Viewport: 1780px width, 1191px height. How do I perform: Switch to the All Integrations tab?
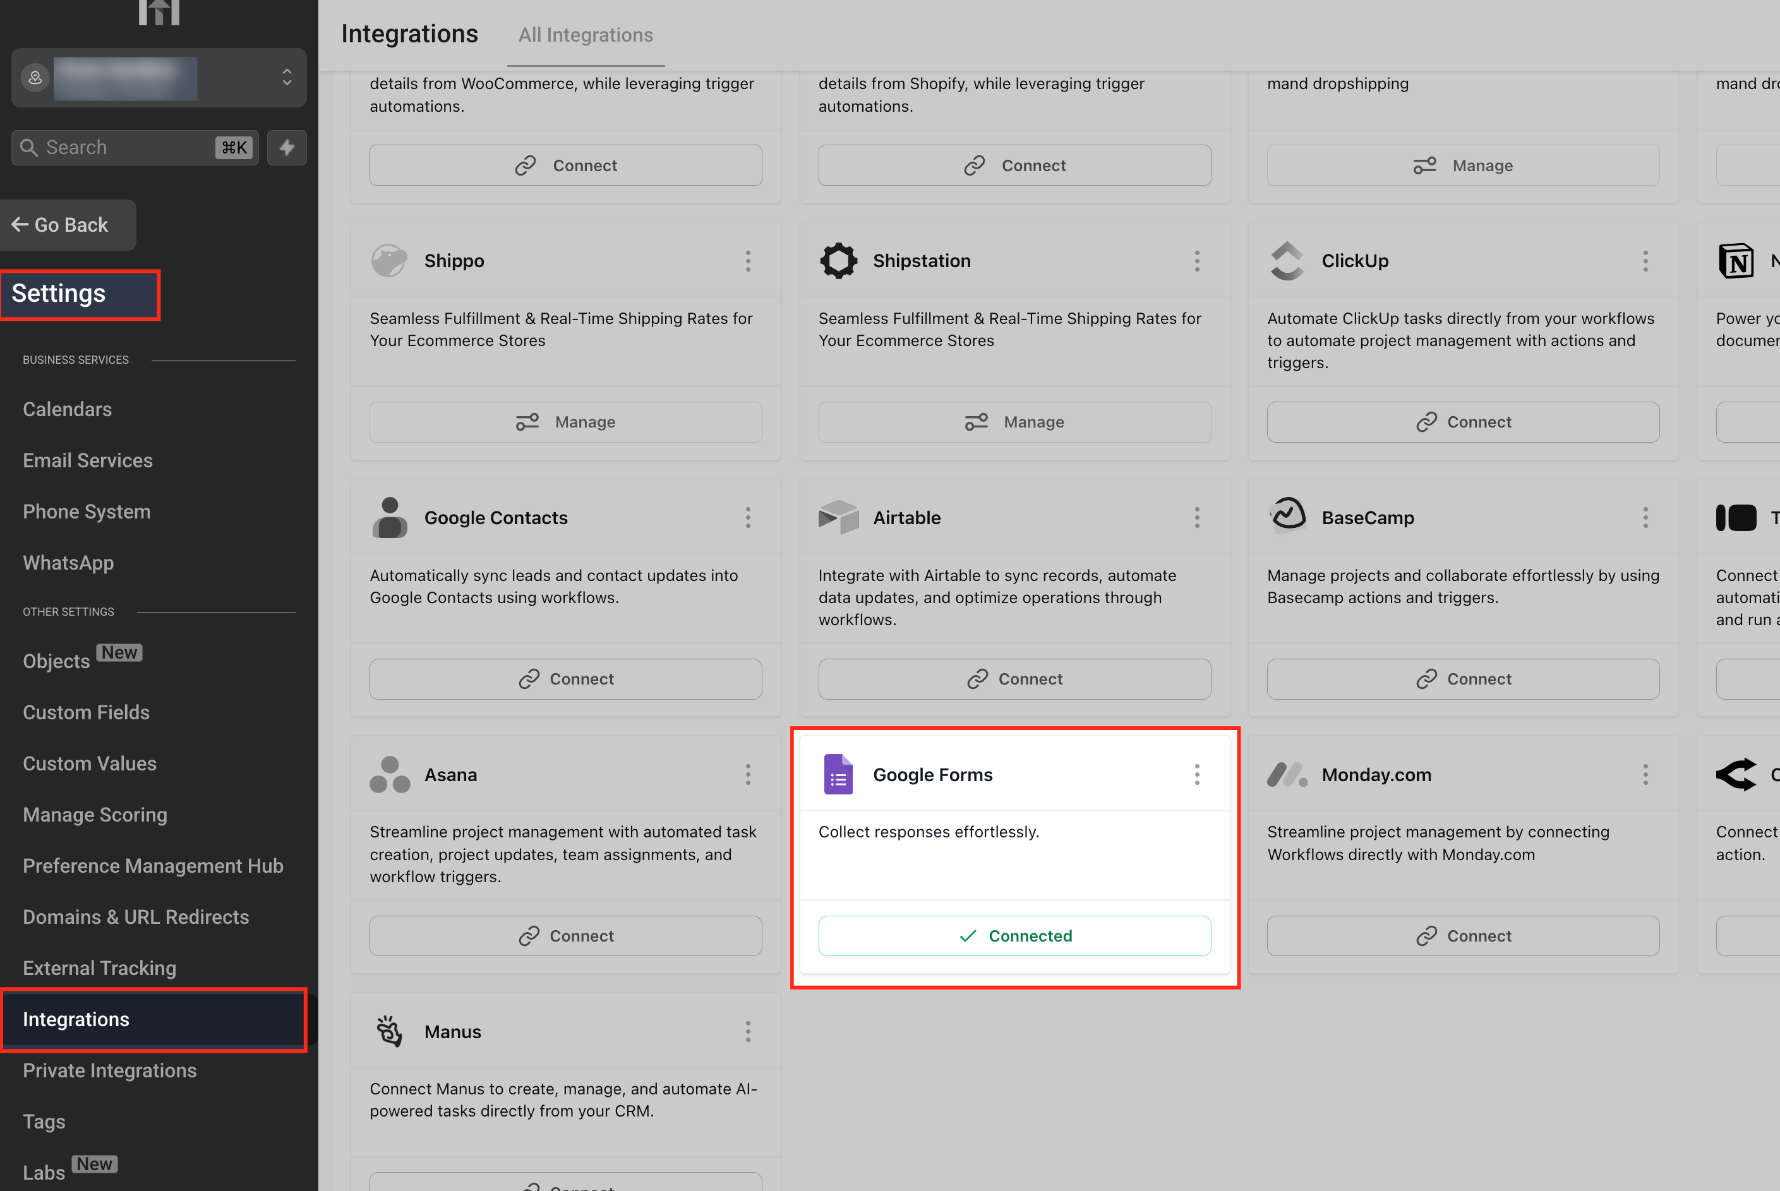pyautogui.click(x=585, y=35)
